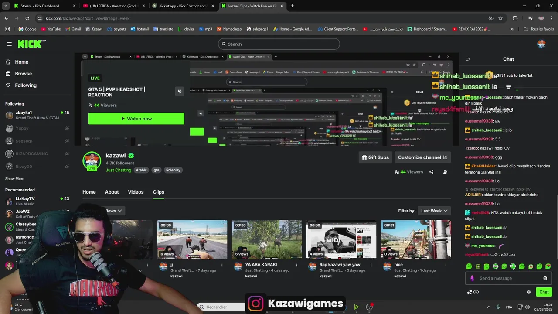
Task: Select the Clips channel tab
Action: 158,192
